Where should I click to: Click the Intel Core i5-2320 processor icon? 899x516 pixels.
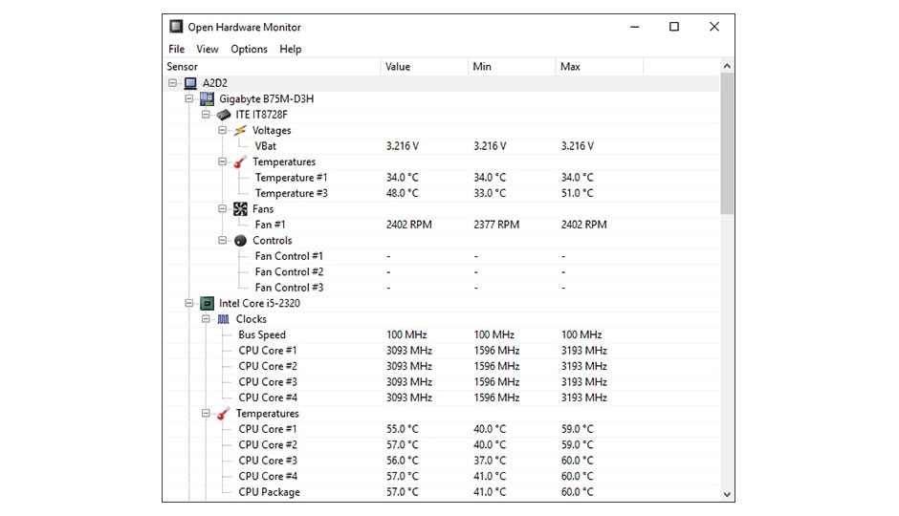[207, 304]
